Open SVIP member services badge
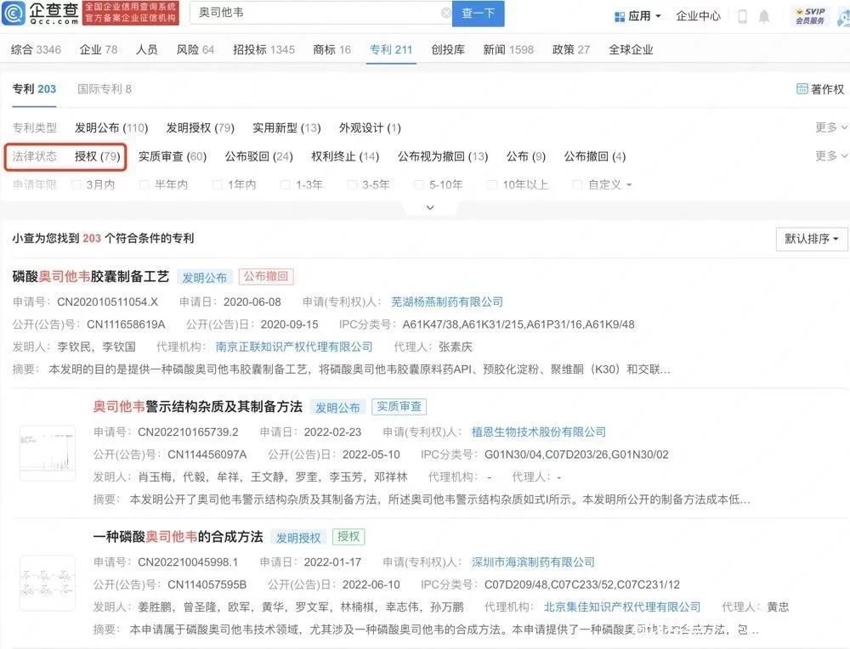850x649 pixels. [x=810, y=15]
